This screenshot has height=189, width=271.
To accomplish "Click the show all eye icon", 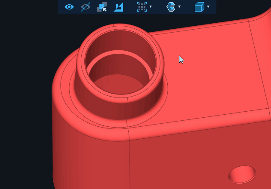I will (69, 7).
